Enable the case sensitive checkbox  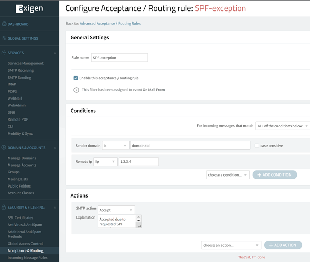point(257,146)
